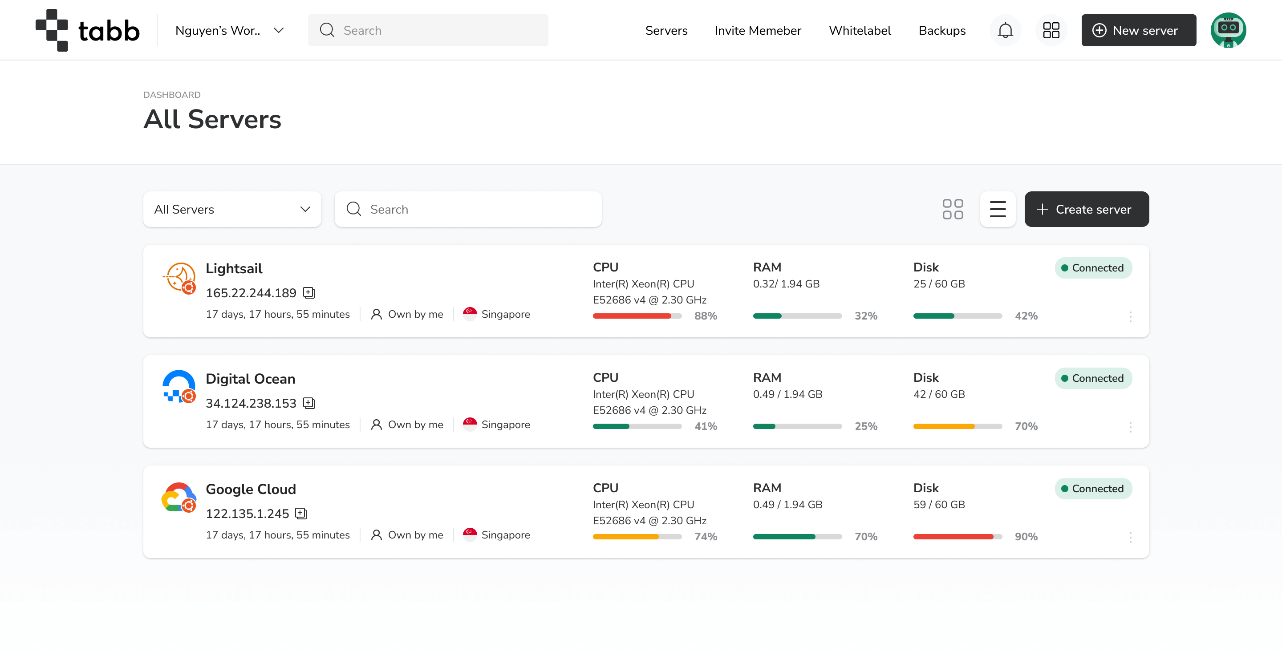1282x672 pixels.
Task: Click Digital Ocean disk value '42 / 60 GB'
Action: coord(939,394)
